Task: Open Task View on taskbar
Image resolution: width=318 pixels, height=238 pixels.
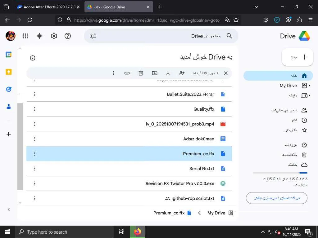Action: [122, 232]
